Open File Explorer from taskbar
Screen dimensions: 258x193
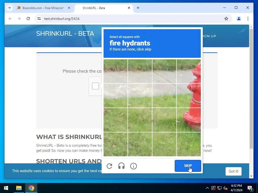pos(19,188)
